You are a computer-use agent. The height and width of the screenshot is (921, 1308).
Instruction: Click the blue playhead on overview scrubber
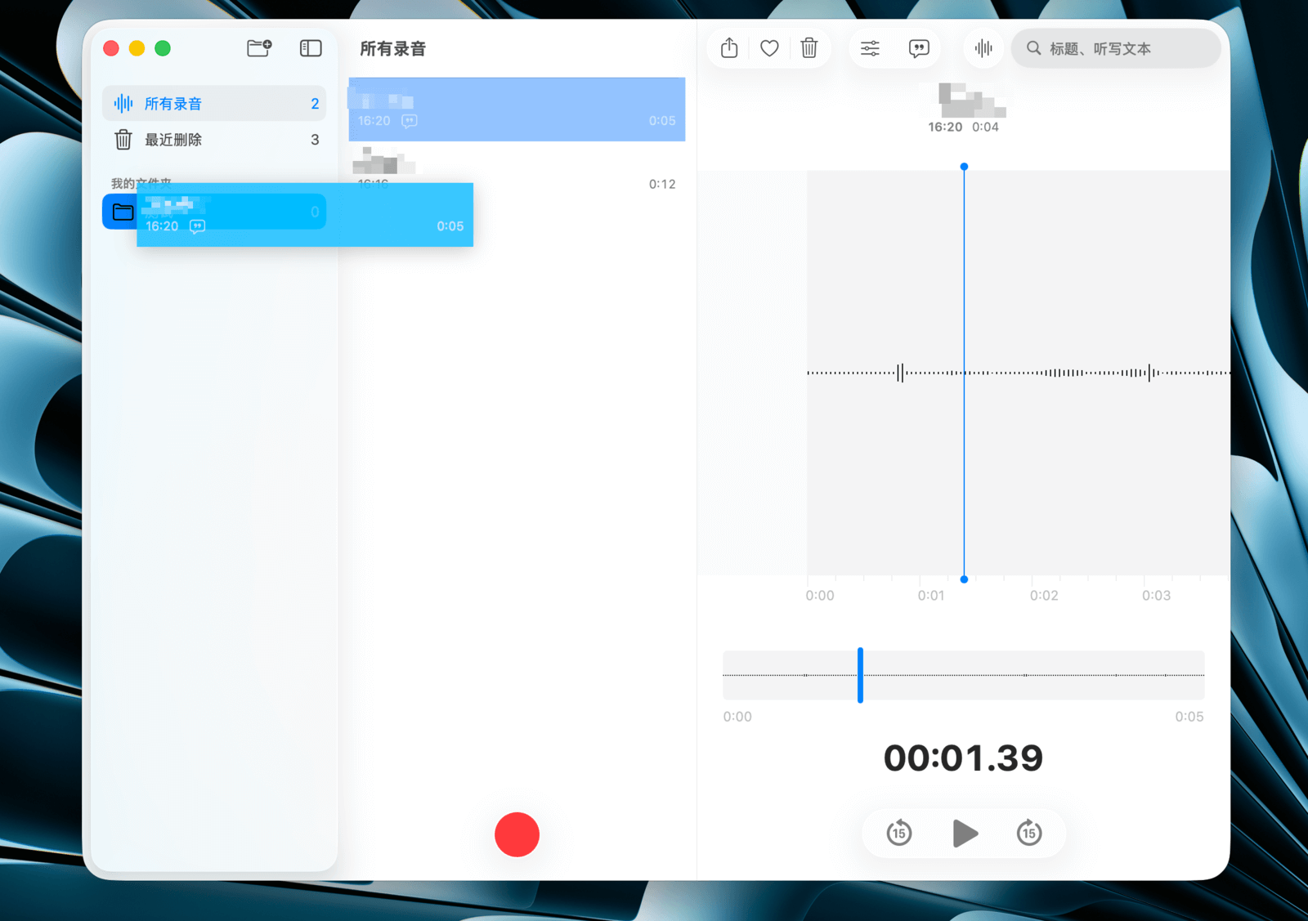(860, 675)
